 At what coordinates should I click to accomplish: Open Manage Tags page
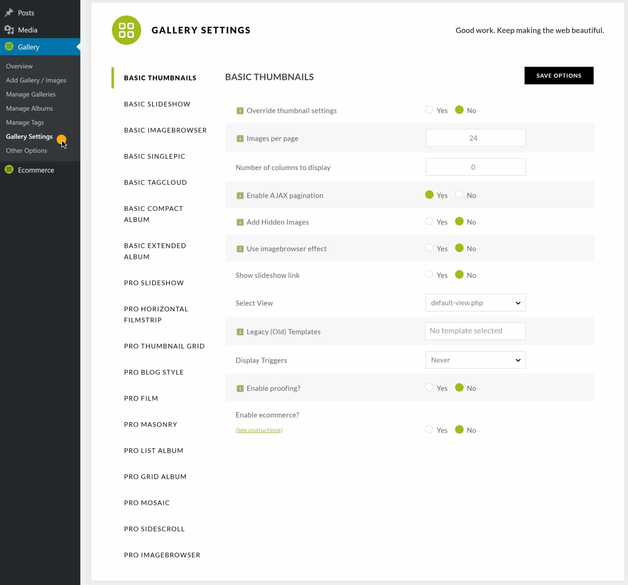click(x=25, y=122)
